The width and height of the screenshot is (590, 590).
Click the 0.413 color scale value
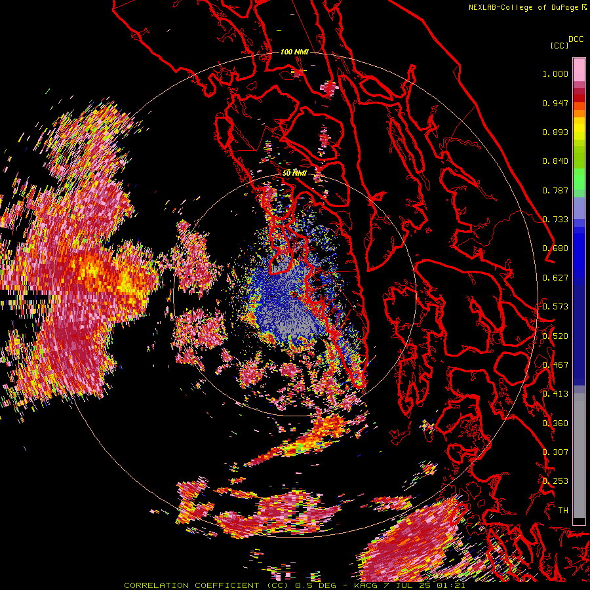pyautogui.click(x=555, y=394)
